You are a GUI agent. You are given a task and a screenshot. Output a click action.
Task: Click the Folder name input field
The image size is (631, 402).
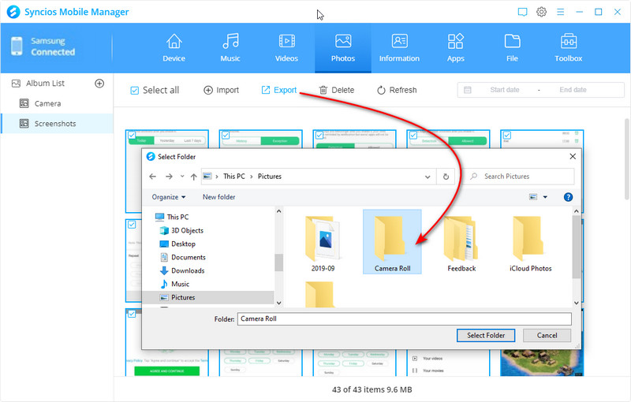404,318
